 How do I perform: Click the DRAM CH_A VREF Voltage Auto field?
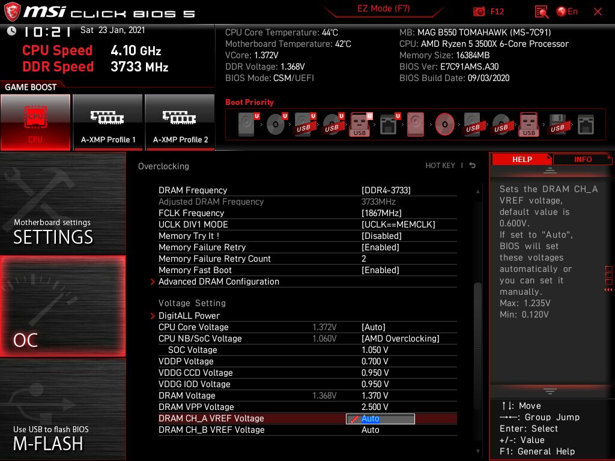click(380, 418)
